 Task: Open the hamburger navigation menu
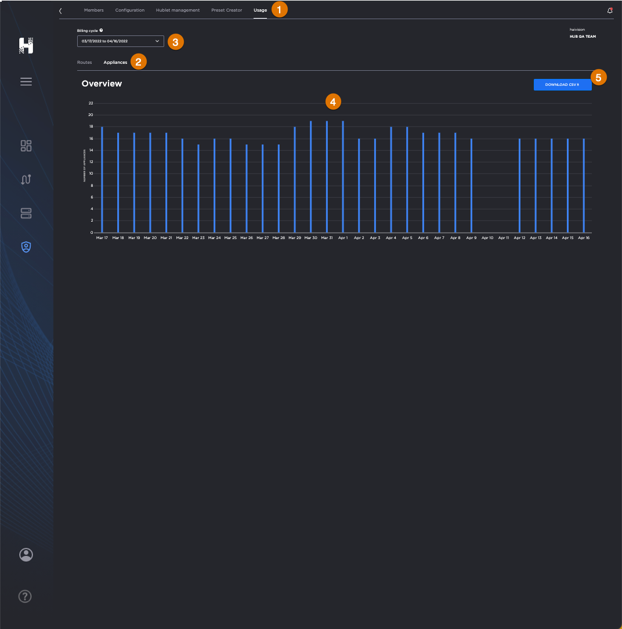click(x=26, y=81)
